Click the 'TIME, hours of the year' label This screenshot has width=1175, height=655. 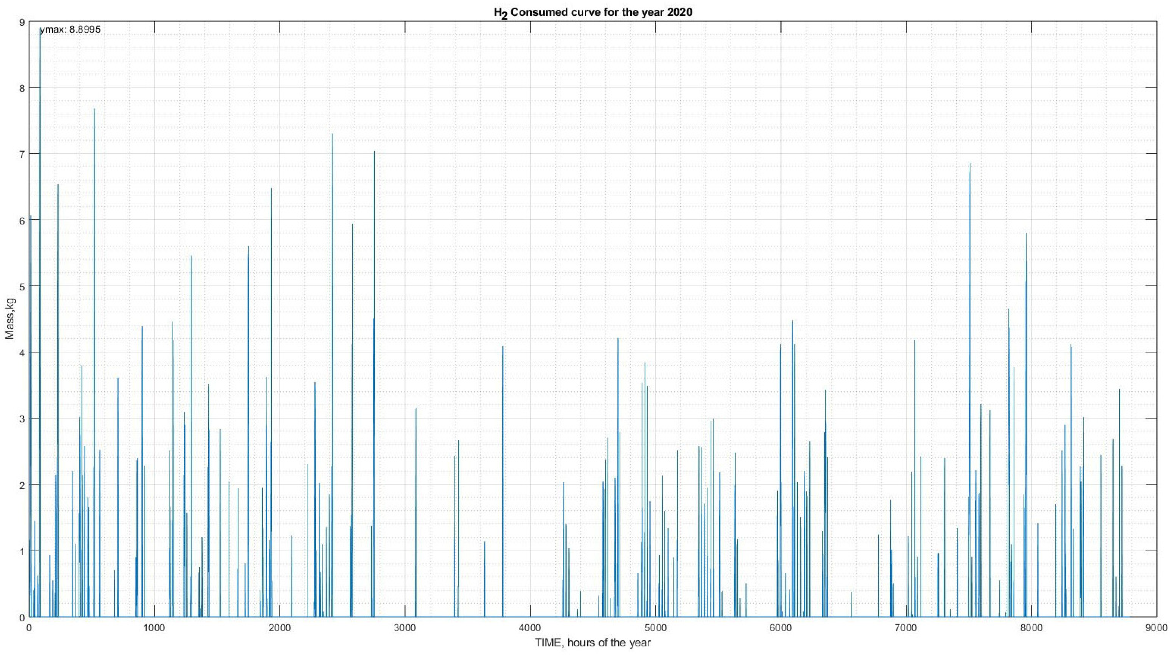coord(593,643)
